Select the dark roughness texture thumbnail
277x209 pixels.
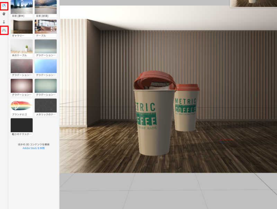pyautogui.click(x=21, y=125)
